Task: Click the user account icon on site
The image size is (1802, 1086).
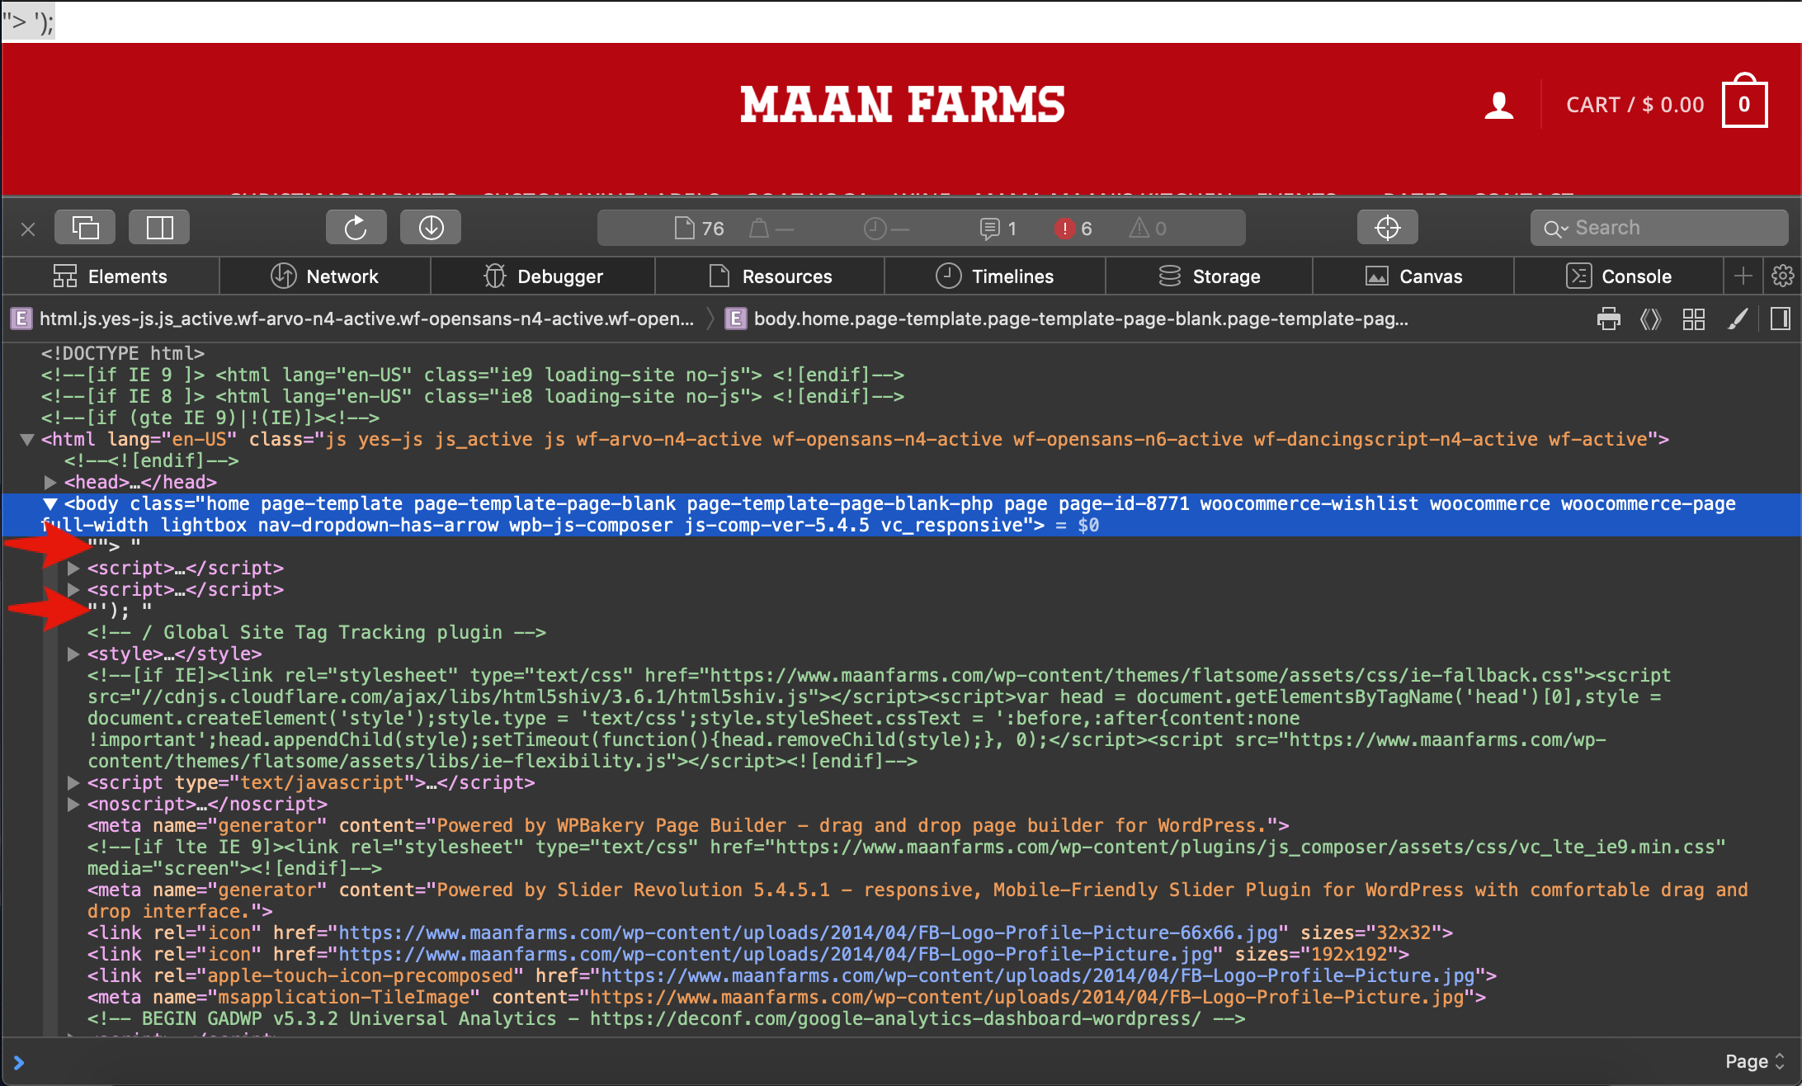Action: point(1498,105)
